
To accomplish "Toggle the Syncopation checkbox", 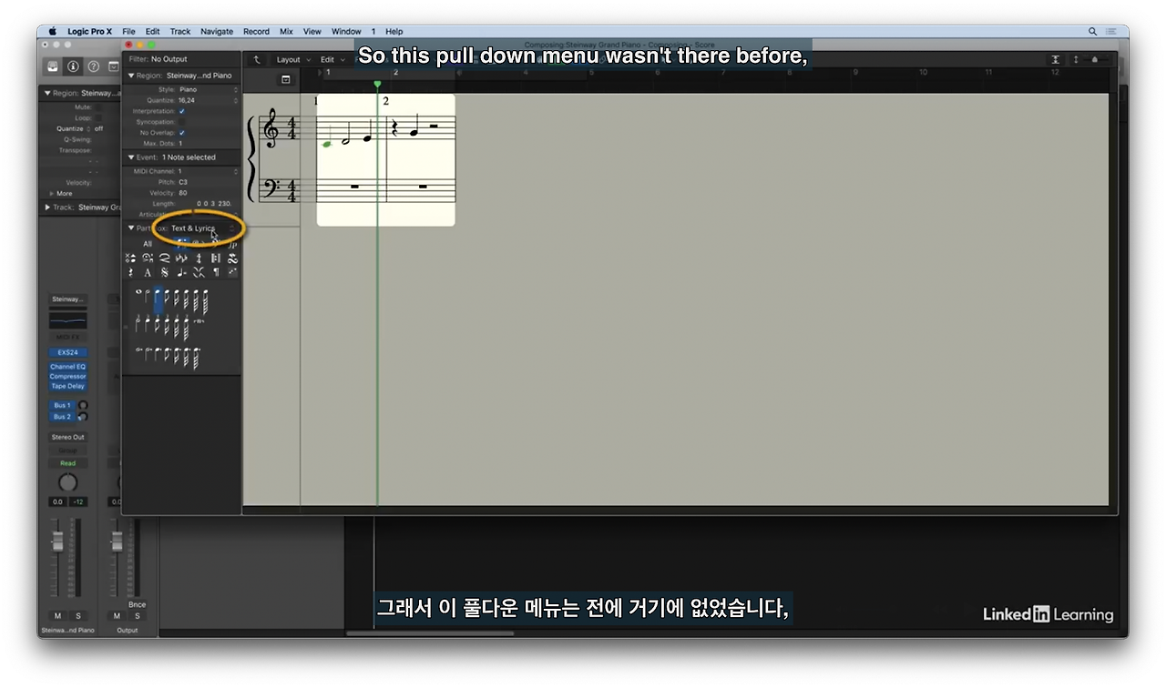I will 182,122.
